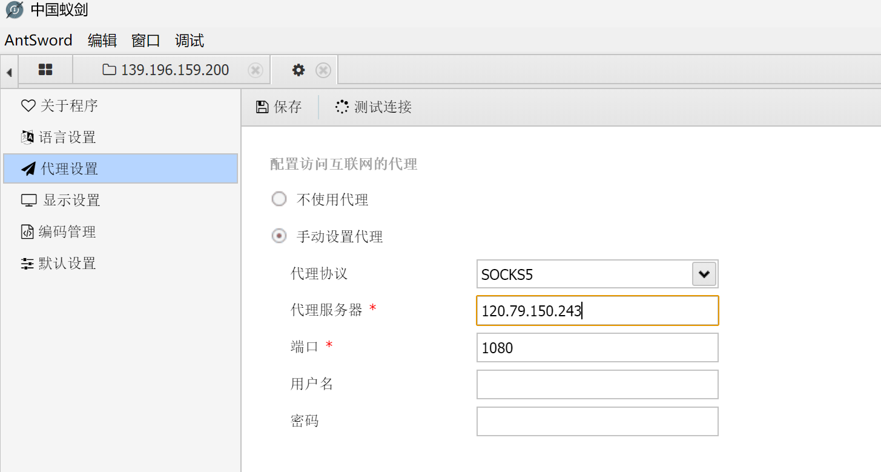Open the AntSword menu

point(38,41)
